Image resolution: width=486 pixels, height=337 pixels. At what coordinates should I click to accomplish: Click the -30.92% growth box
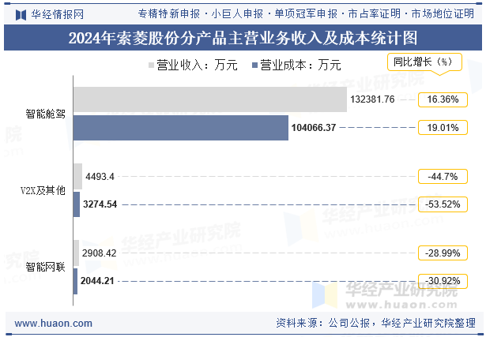coord(443,281)
